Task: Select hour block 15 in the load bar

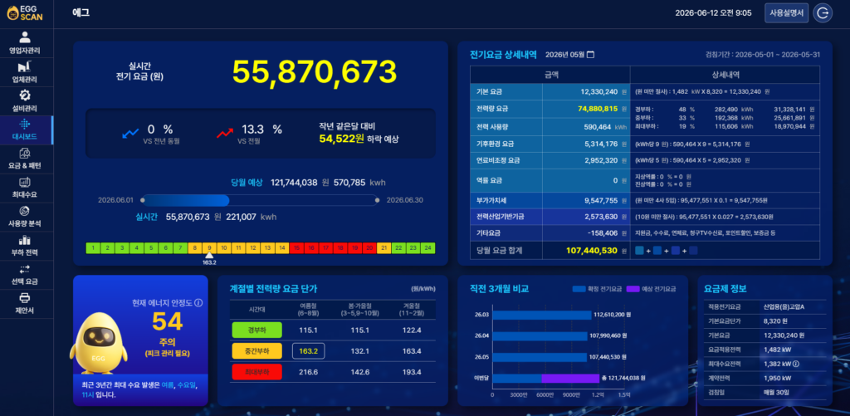Action: click(297, 248)
